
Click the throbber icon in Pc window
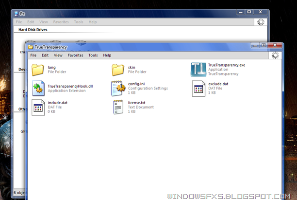click(x=261, y=22)
